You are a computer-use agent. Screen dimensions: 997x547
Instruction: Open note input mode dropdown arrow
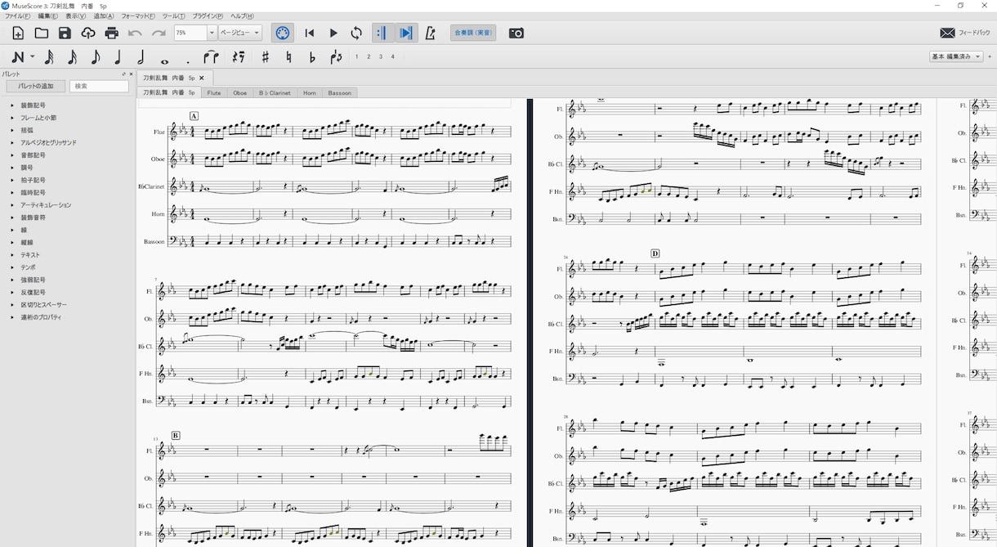[33, 57]
